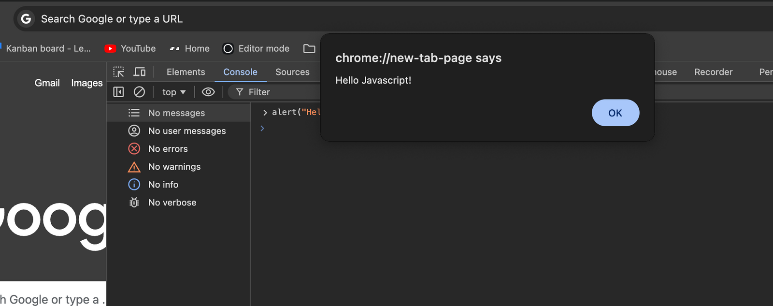Open the top context dropdown
The image size is (773, 306).
click(x=174, y=92)
